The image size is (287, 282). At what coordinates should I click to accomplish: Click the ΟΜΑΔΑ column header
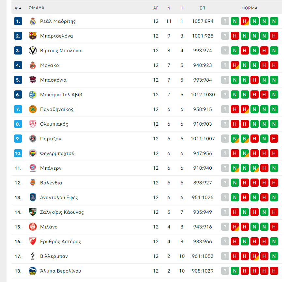pyautogui.click(x=37, y=8)
